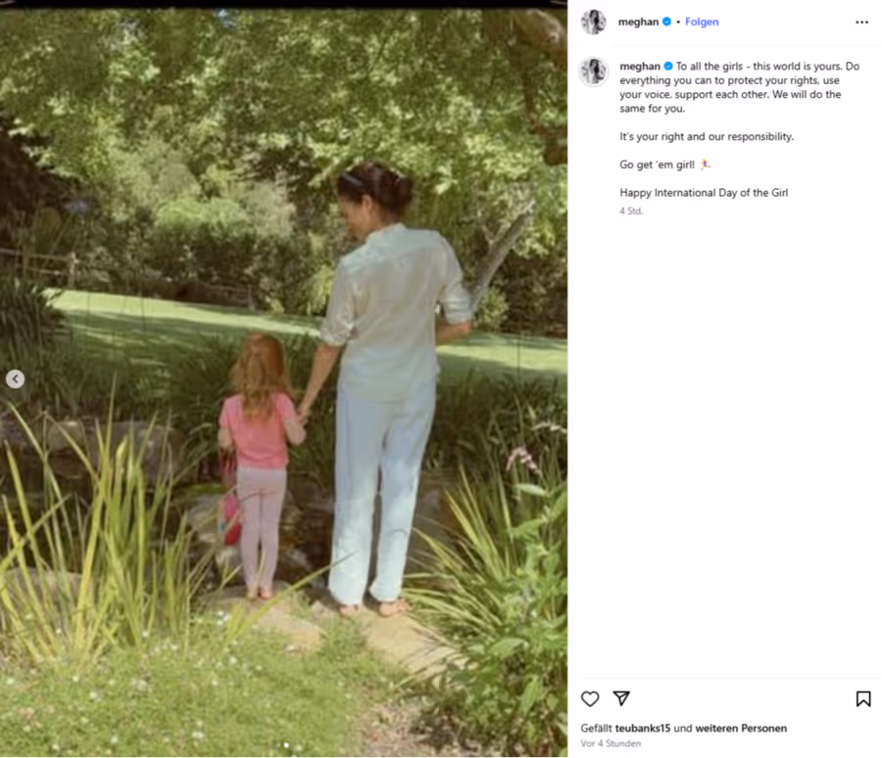Screen dimensions: 882x758
Task: Open meghan username link in post header
Action: click(638, 22)
